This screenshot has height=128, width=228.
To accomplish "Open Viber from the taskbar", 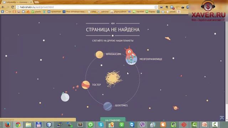I will click(x=142, y=125).
